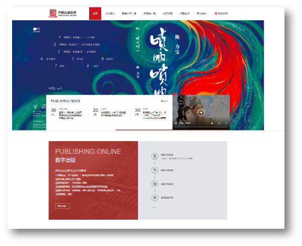This screenshot has width=302, height=246.
Task: Open the nav item right after the home tab
Action: click(110, 14)
